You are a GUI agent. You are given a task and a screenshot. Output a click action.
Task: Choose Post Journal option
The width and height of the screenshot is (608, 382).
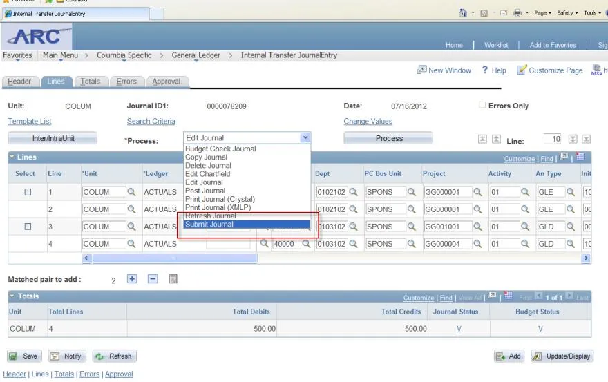[247, 191]
